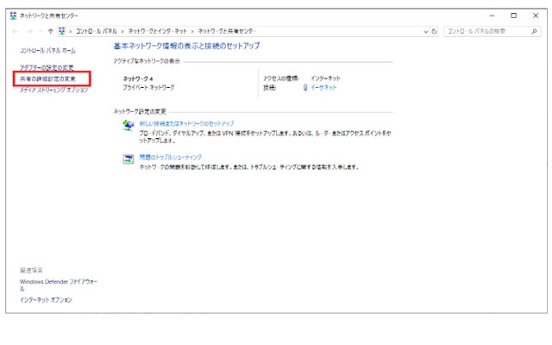Screen dimensions: 552x345
Task: Close the Network and Sharing Center window
Action: 536,16
